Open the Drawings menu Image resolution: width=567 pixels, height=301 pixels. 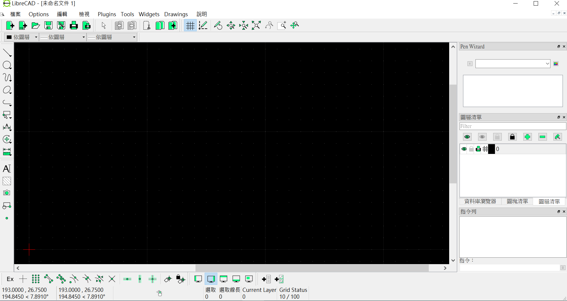point(176,14)
